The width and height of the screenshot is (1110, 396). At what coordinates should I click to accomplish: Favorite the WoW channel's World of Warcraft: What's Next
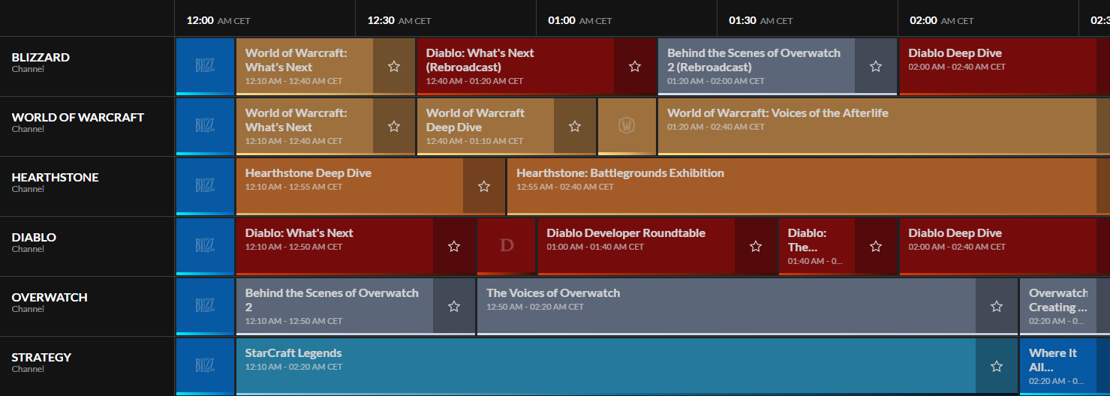click(x=394, y=126)
